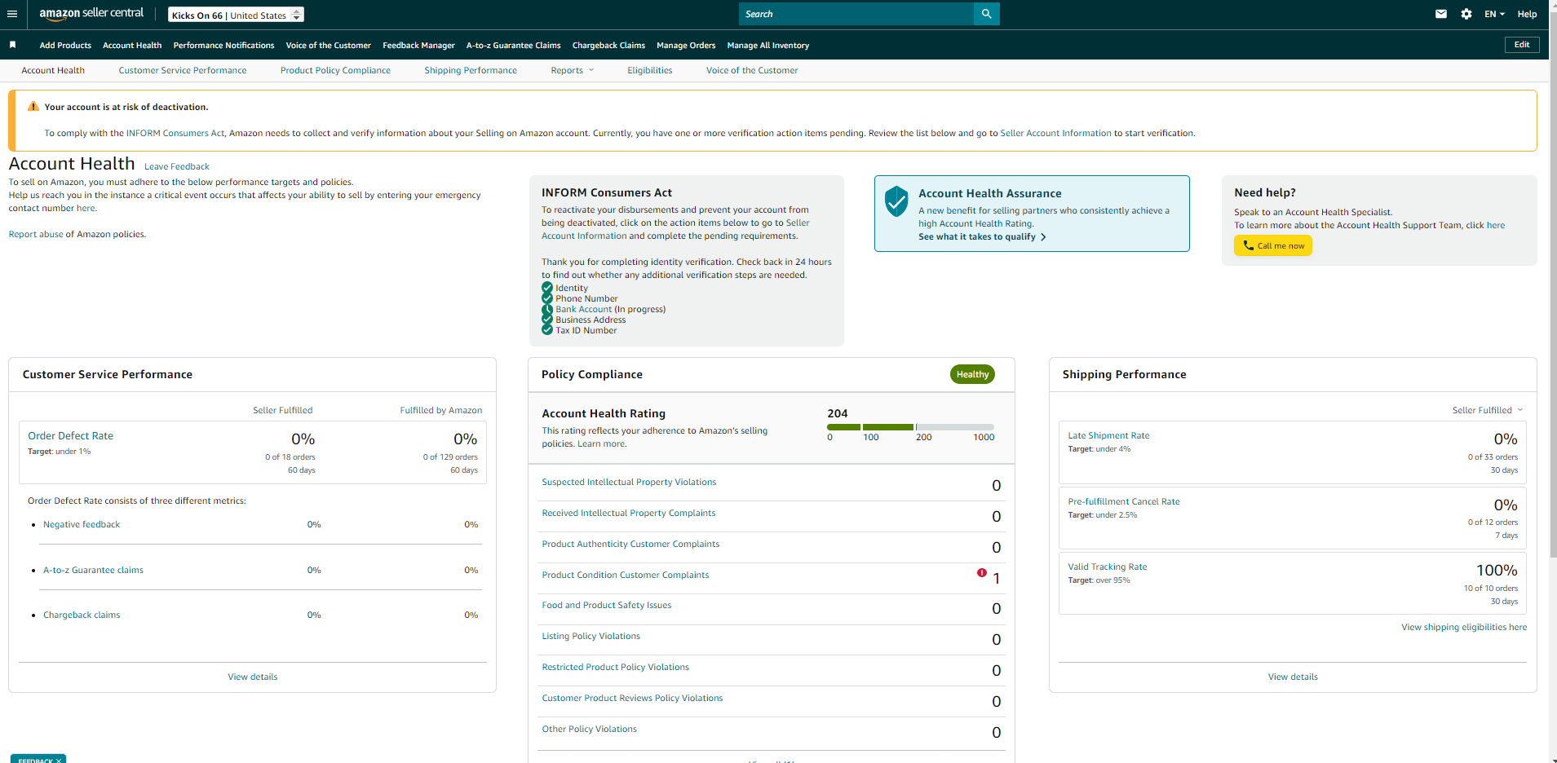This screenshot has width=1557, height=763.
Task: Open the EN language dropdown
Action: 1494,14
